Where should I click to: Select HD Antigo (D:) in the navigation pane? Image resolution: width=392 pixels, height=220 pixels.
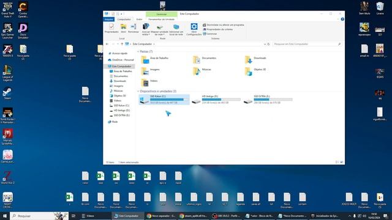point(121,110)
